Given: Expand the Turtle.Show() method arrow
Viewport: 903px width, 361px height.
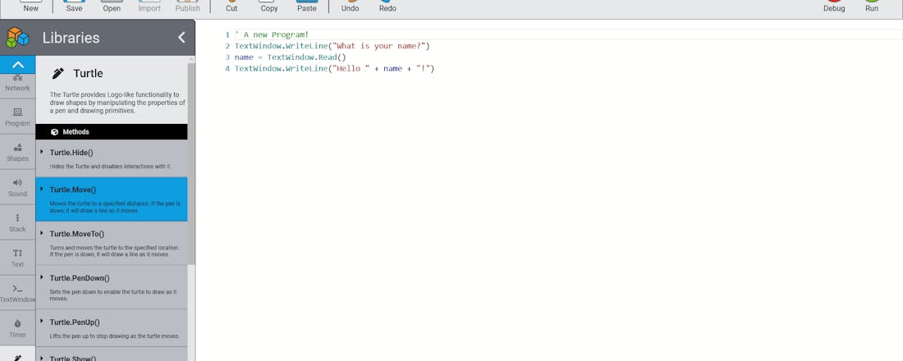Looking at the screenshot, I should [x=42, y=358].
